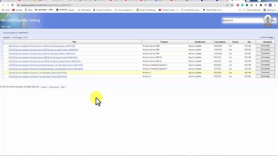
Task: Download Windows Server 2008 x86 update
Action: click(x=265, y=53)
